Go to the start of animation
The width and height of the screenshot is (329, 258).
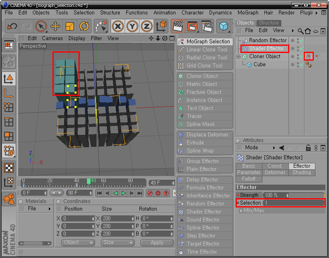pyautogui.click(x=99, y=193)
